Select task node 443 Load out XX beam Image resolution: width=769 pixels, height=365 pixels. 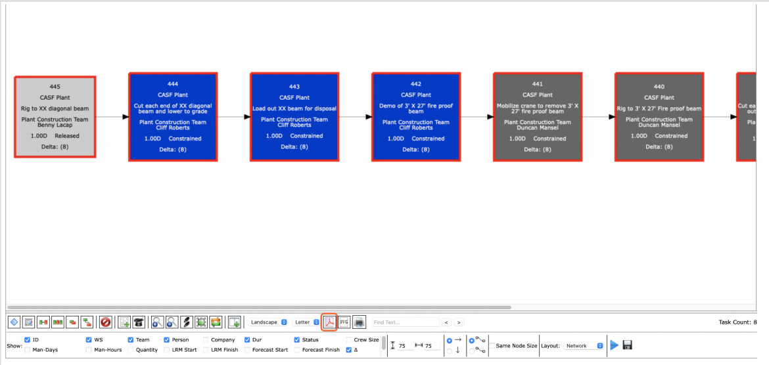294,117
